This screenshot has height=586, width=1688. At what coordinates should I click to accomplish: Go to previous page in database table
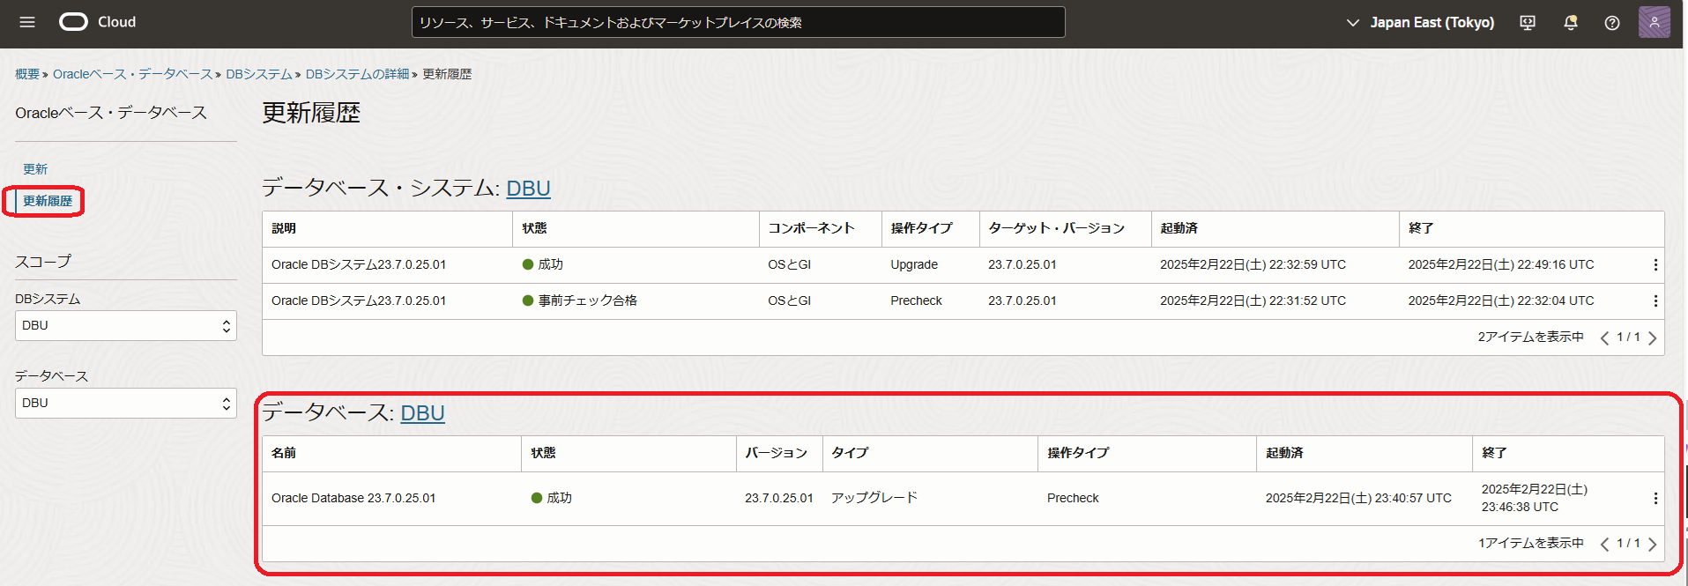click(x=1604, y=544)
